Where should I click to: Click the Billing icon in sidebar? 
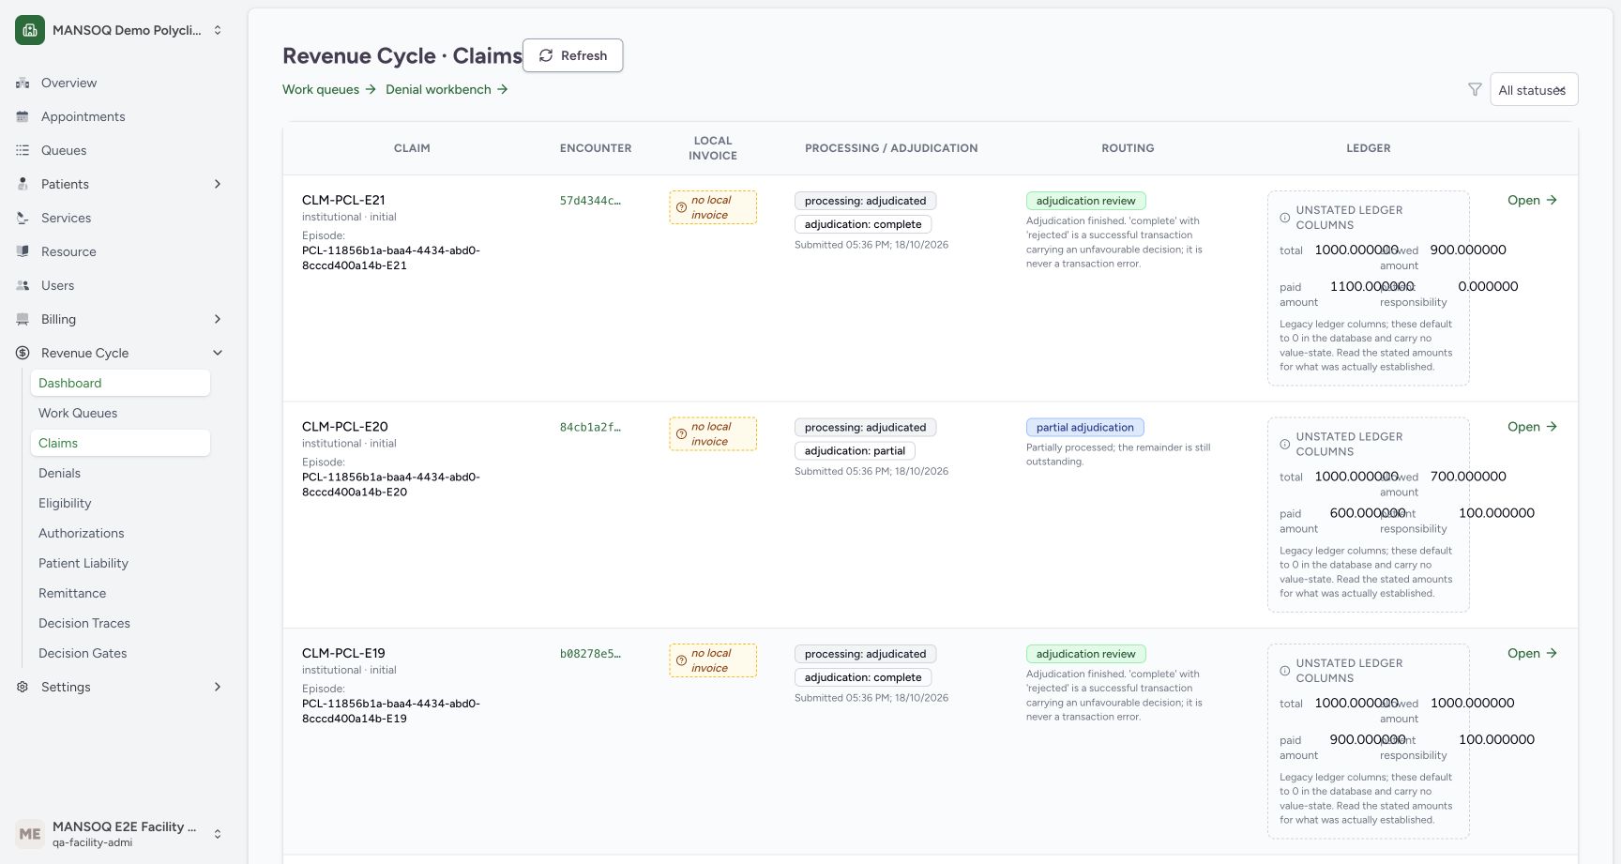tap(23, 320)
